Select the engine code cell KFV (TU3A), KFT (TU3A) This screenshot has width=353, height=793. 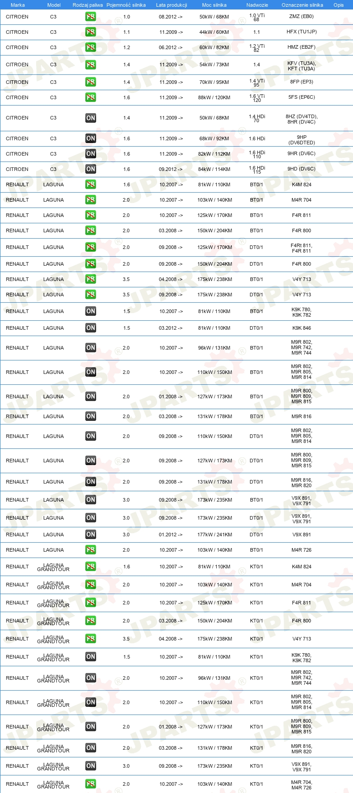tap(302, 66)
